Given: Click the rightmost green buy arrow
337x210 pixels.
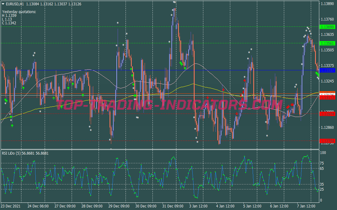Looking at the screenshot, I should [317, 73].
